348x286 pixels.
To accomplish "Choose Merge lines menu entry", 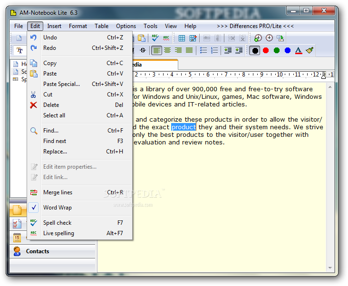I will (x=80, y=192).
